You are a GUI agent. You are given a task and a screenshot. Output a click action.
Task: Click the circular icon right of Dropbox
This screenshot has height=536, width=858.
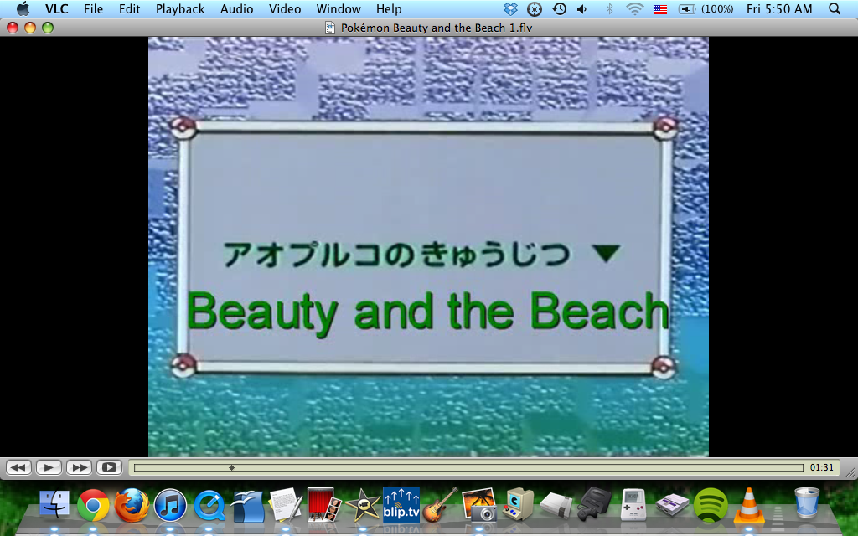coord(534,8)
